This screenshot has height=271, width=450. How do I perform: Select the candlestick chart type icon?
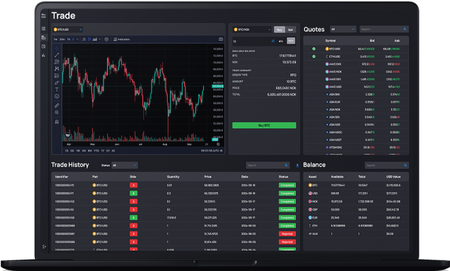(x=89, y=39)
